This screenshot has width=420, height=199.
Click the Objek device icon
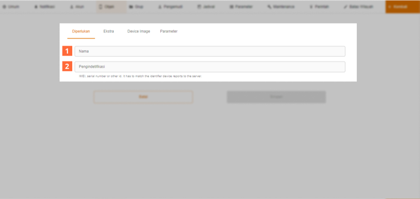click(101, 7)
